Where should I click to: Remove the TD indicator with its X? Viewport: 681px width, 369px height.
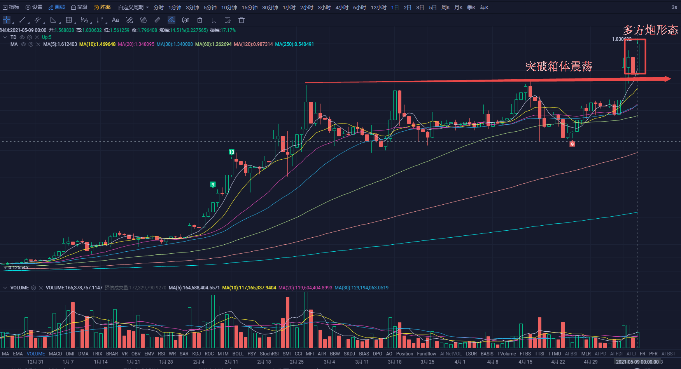tap(37, 37)
